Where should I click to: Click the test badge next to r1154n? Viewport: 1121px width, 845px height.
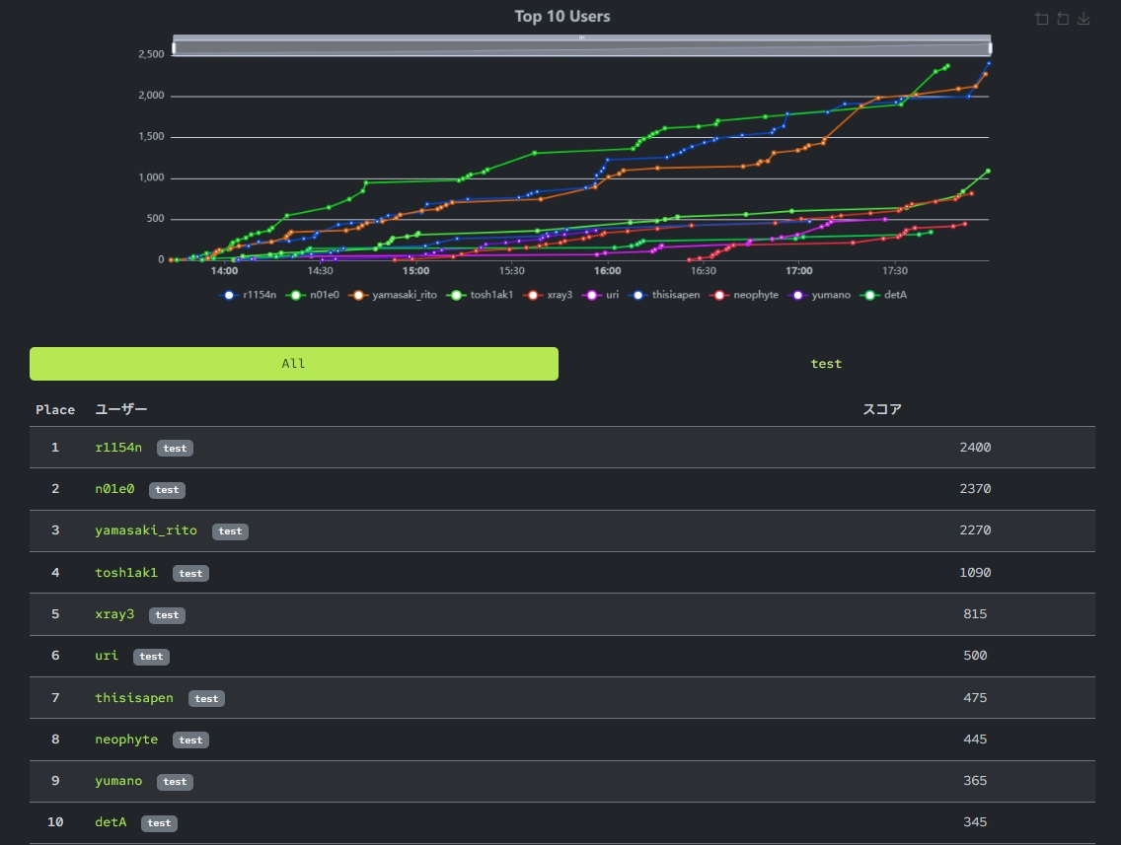pyautogui.click(x=176, y=448)
